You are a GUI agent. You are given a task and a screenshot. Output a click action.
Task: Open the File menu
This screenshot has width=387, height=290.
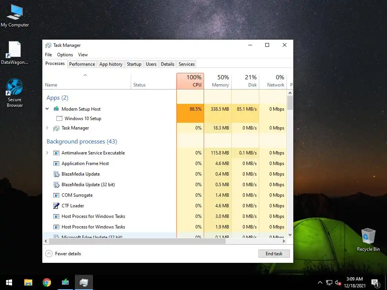48,55
